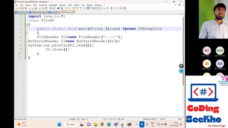Click Windows (CR LF) in status bar
The width and height of the screenshot is (228, 128).
pyautogui.click(x=150, y=119)
